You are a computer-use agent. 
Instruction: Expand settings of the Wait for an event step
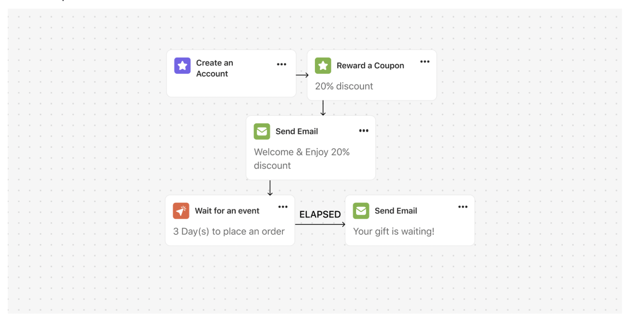tap(283, 207)
